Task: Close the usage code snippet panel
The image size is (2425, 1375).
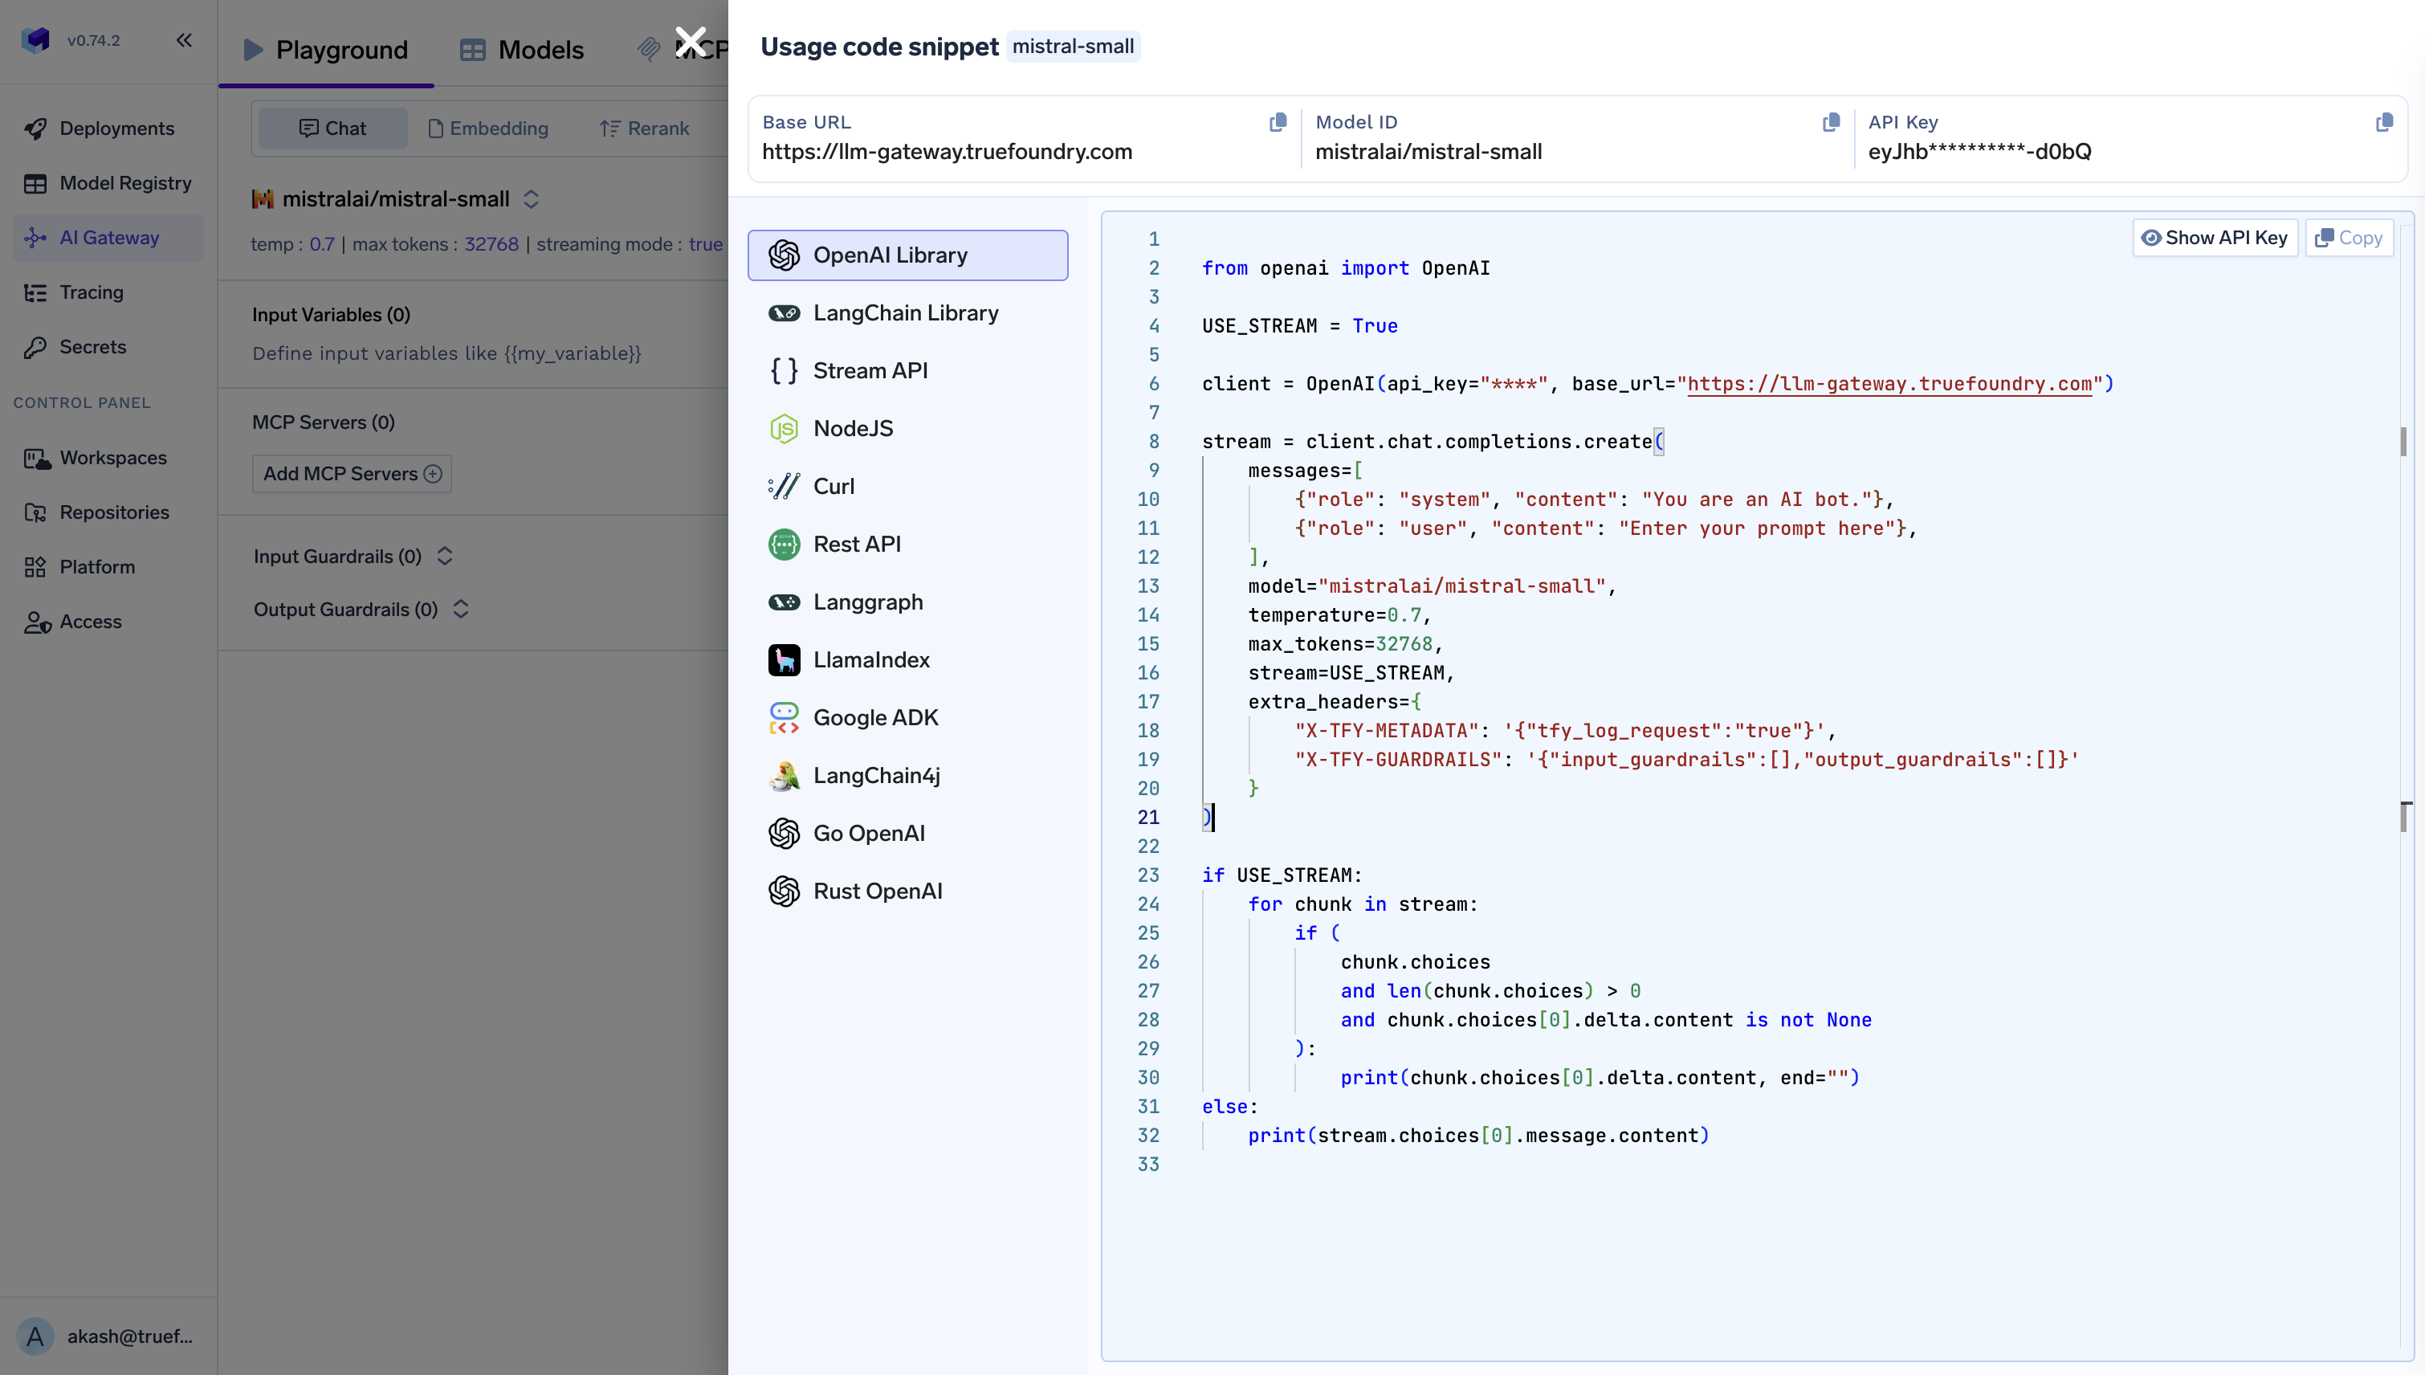Action: (x=691, y=42)
